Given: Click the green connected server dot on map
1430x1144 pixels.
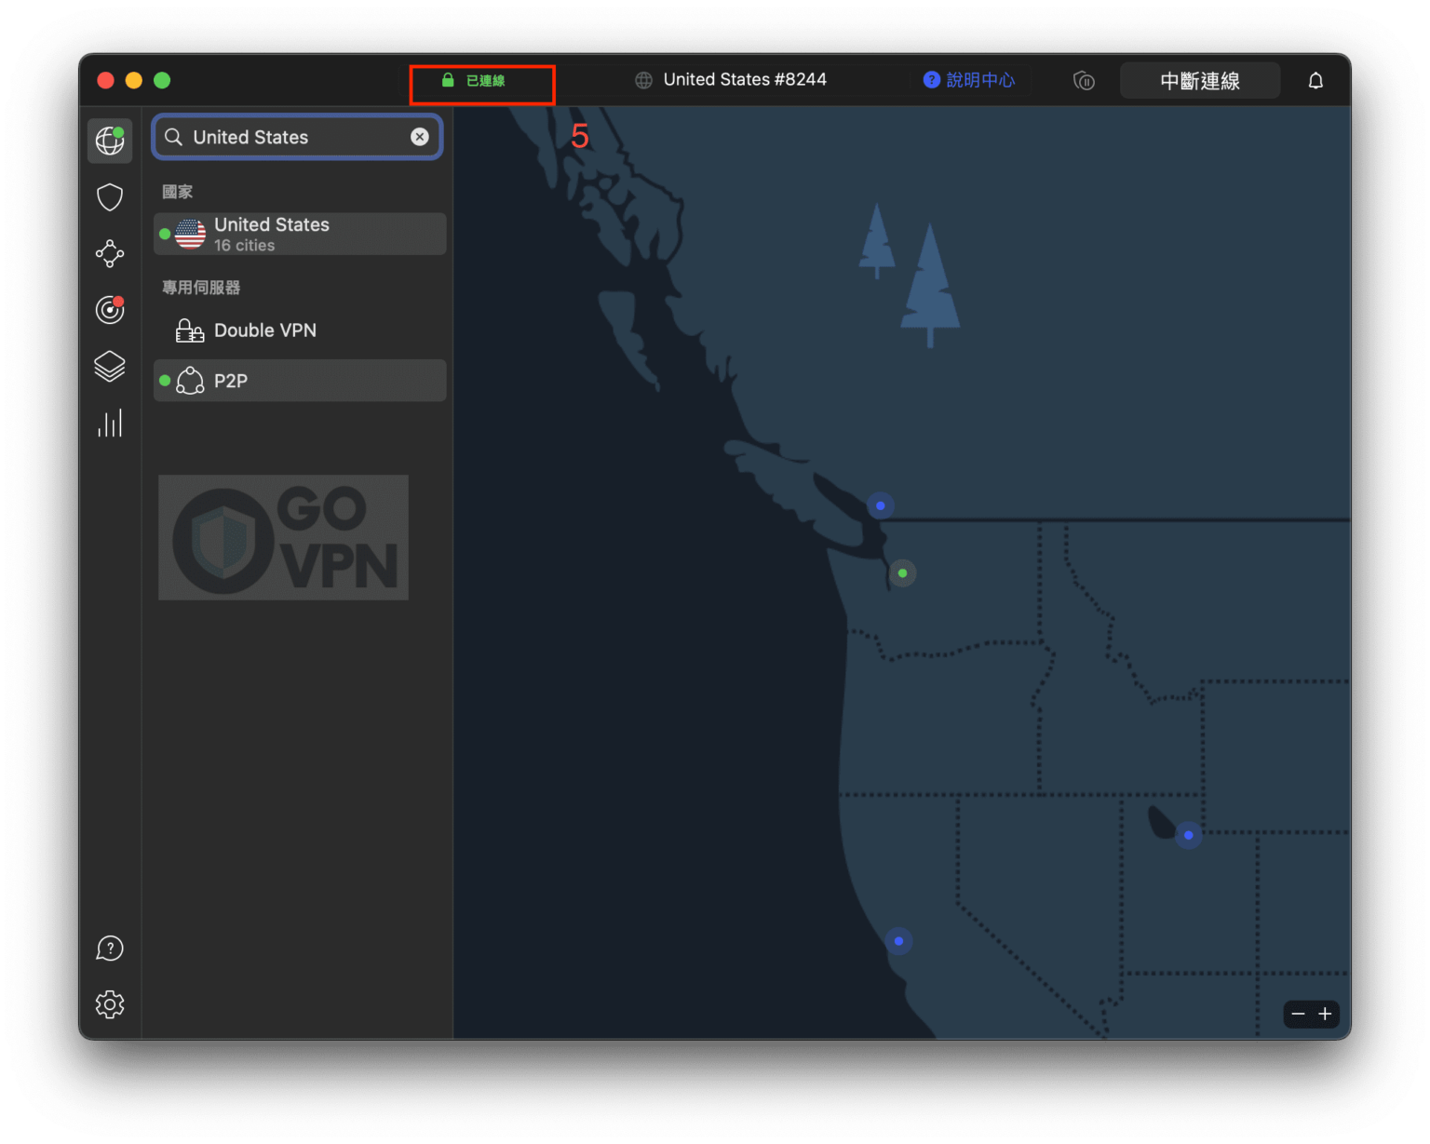Looking at the screenshot, I should point(902,573).
